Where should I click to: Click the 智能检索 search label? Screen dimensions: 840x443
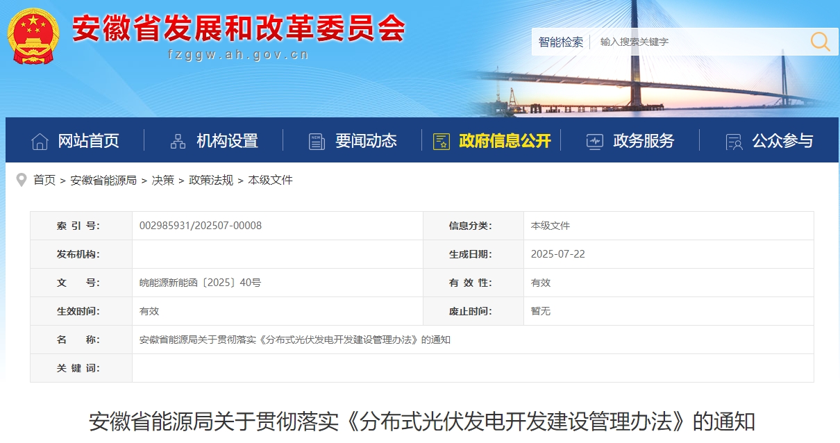[561, 42]
